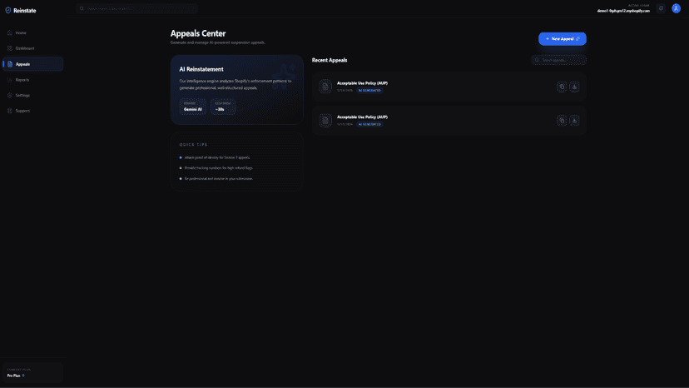Download the top Acceptable Use Policy appeal
Image resolution: width=689 pixels, height=388 pixels.
(574, 87)
